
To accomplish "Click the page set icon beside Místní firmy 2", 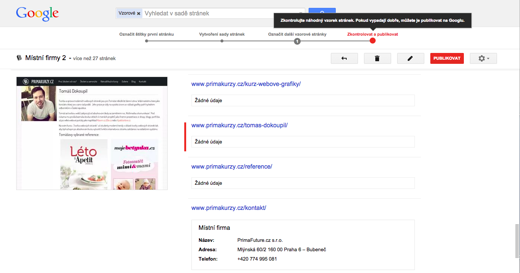I will 19,58.
